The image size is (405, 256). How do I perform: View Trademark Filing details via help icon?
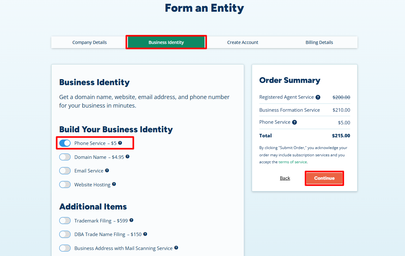(131, 220)
